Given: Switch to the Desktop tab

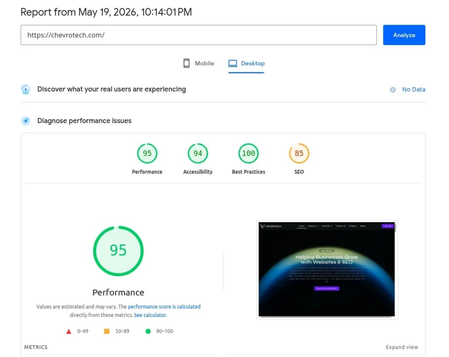Looking at the screenshot, I should (246, 63).
